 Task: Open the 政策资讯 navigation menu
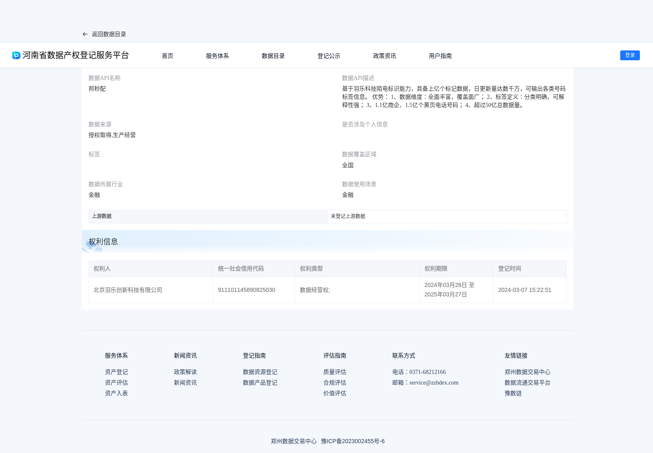(385, 56)
